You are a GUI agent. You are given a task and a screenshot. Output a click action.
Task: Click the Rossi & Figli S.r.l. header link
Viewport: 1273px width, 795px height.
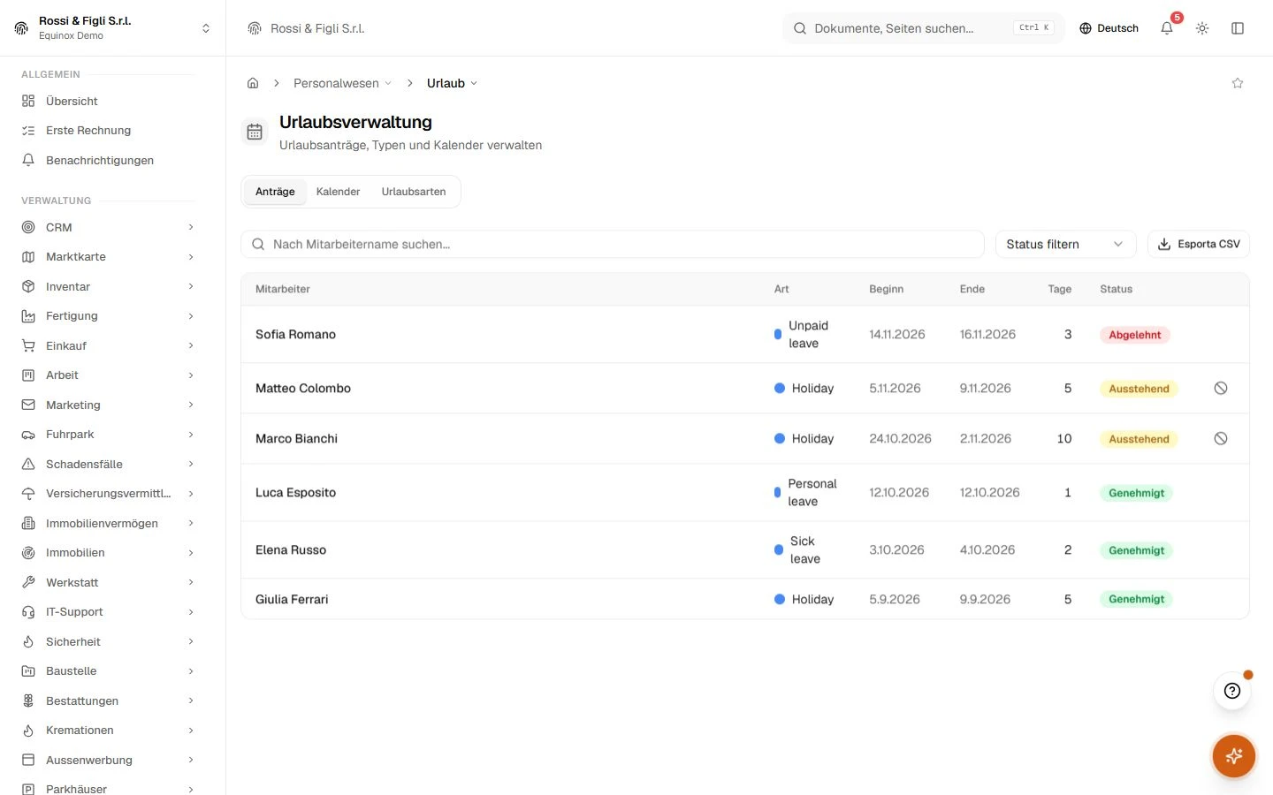click(x=306, y=28)
